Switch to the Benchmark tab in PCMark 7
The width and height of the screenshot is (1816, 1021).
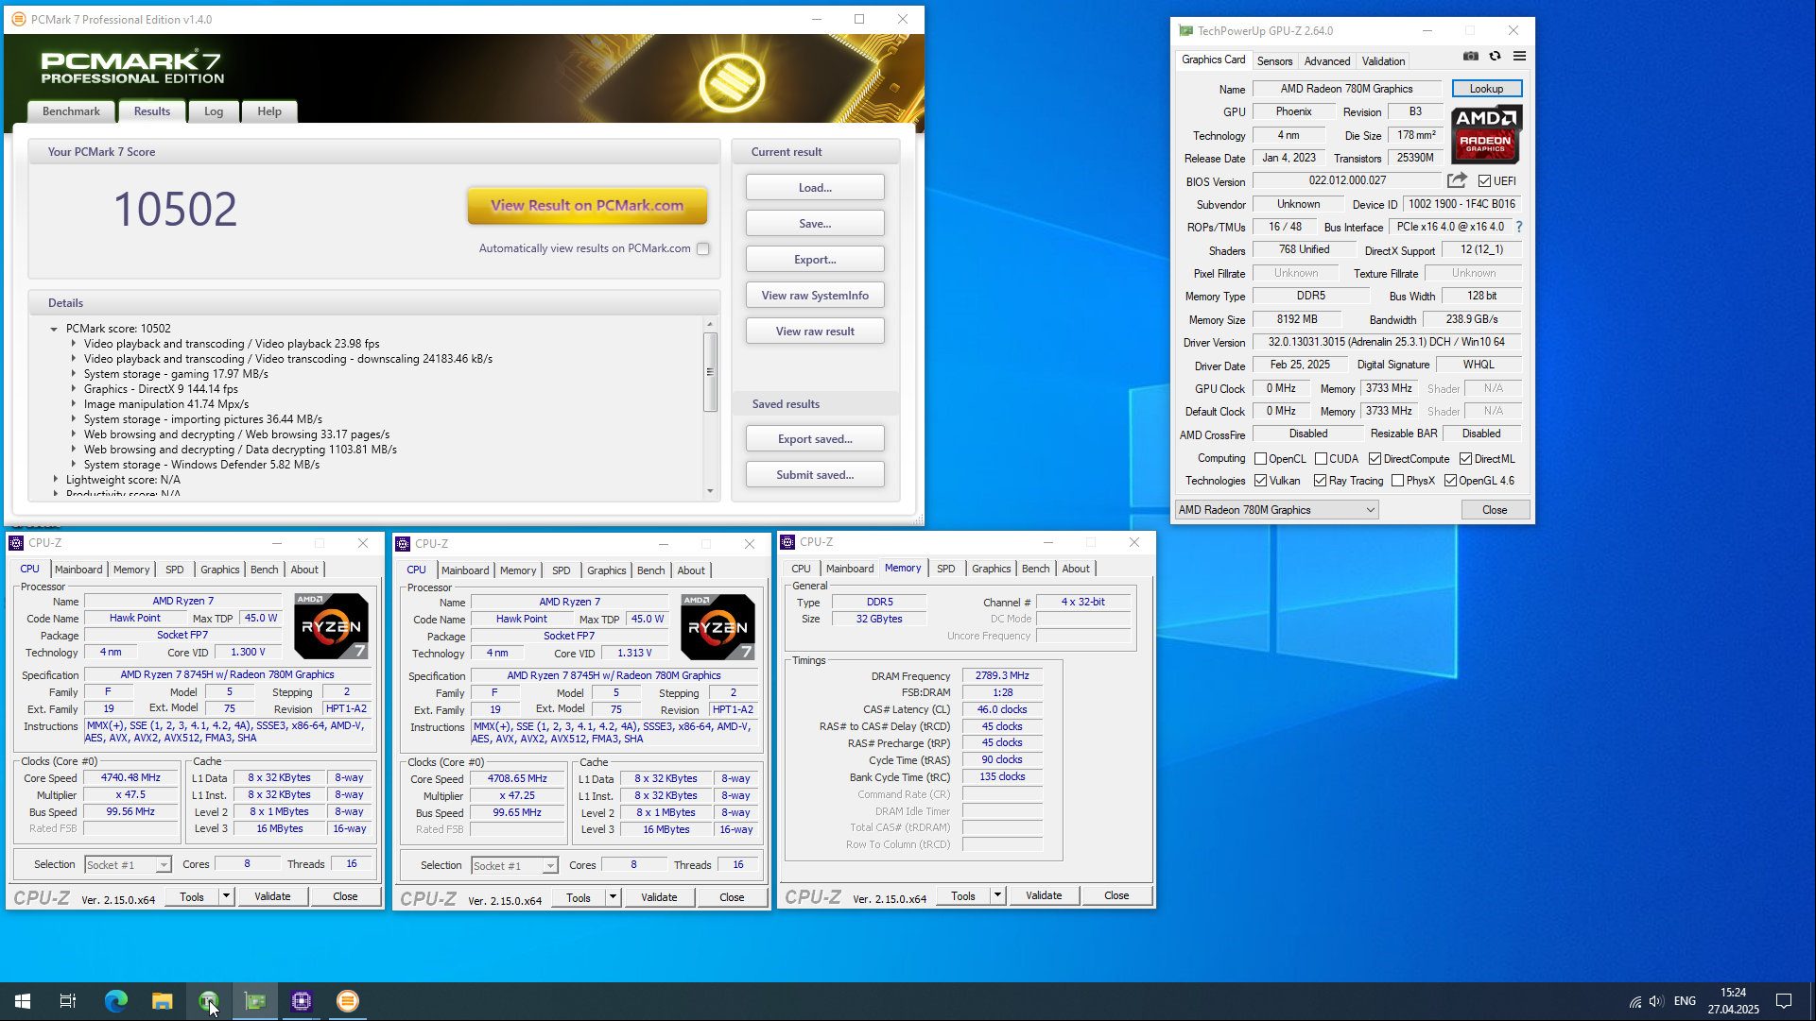coord(71,111)
